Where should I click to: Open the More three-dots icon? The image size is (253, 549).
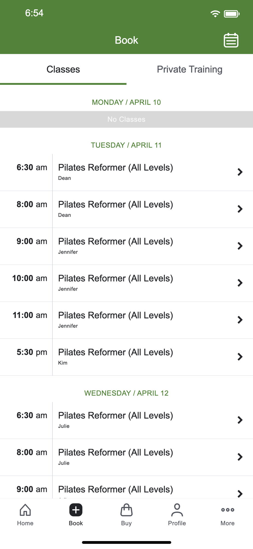(228, 510)
